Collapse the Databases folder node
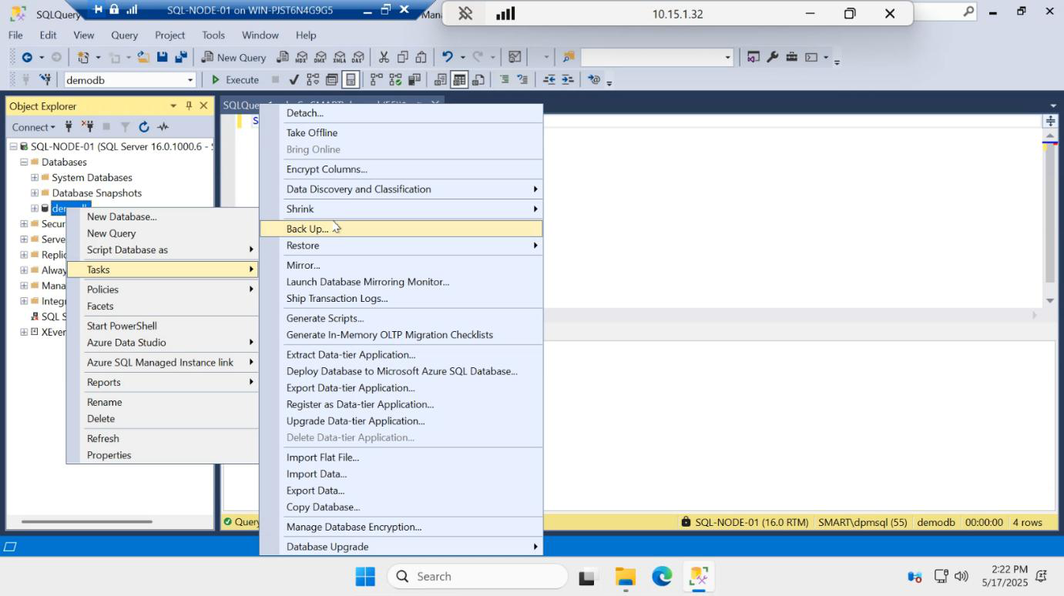Image resolution: width=1064 pixels, height=596 pixels. click(x=24, y=162)
